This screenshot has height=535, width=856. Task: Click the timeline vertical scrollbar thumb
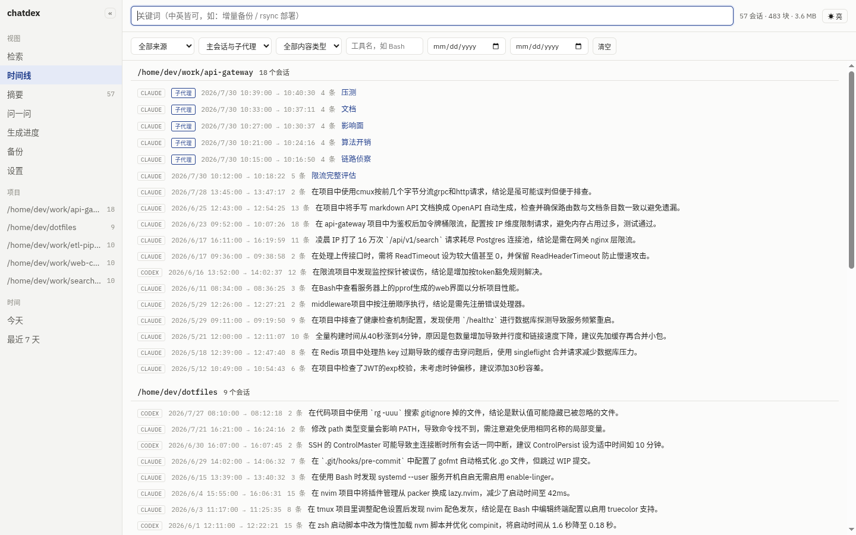coord(851,169)
